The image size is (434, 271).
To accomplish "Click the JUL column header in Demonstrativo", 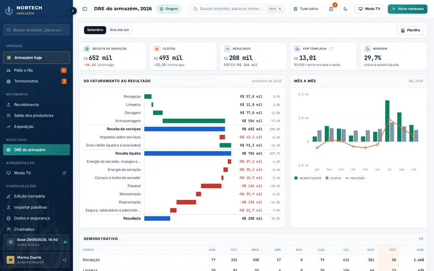I will click(x=346, y=250).
